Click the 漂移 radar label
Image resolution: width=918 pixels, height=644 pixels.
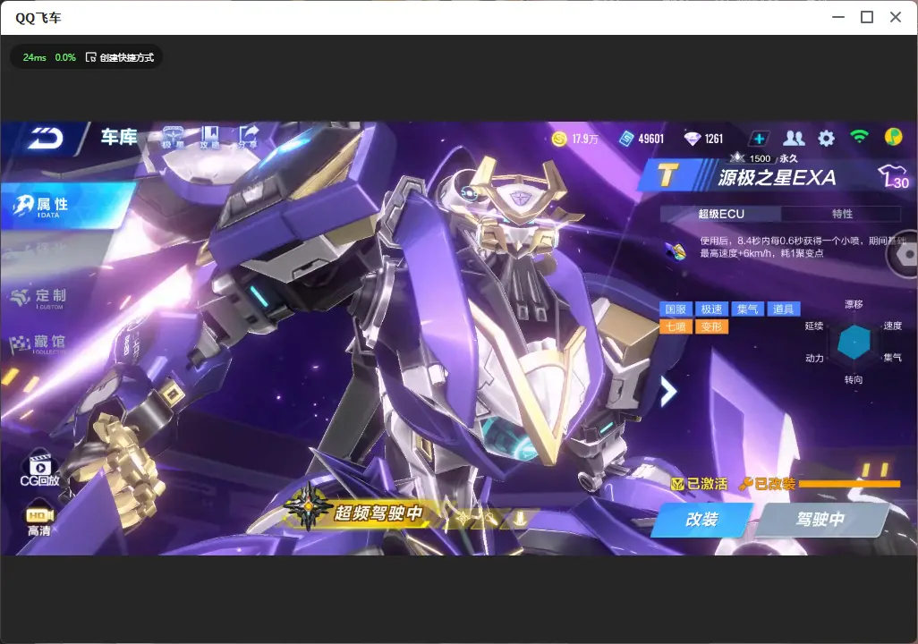854,304
